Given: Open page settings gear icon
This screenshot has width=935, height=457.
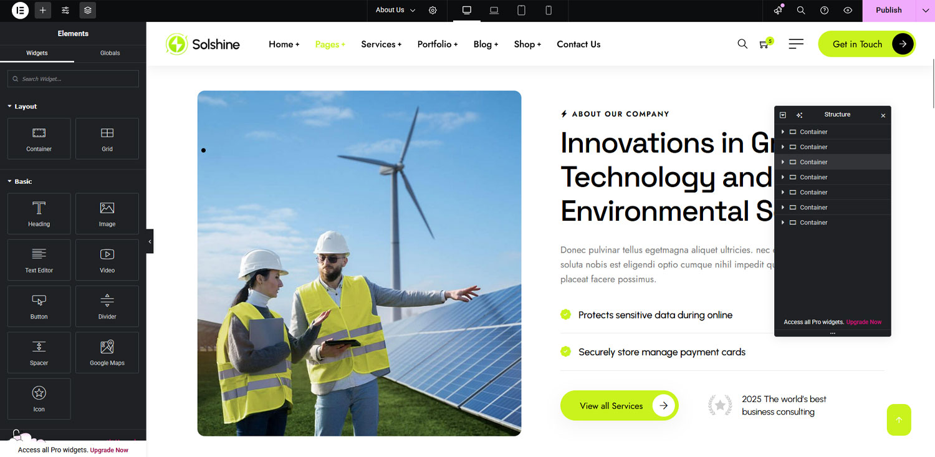Looking at the screenshot, I should [433, 11].
